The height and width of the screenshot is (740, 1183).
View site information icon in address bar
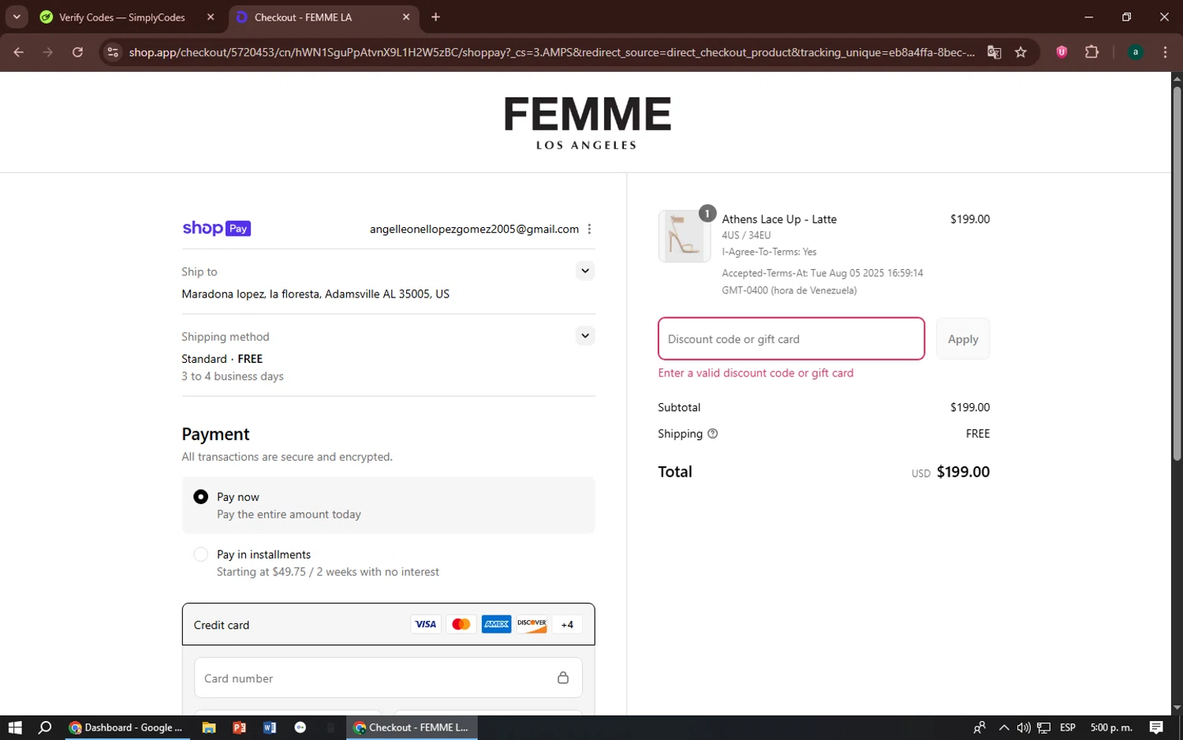pos(113,52)
